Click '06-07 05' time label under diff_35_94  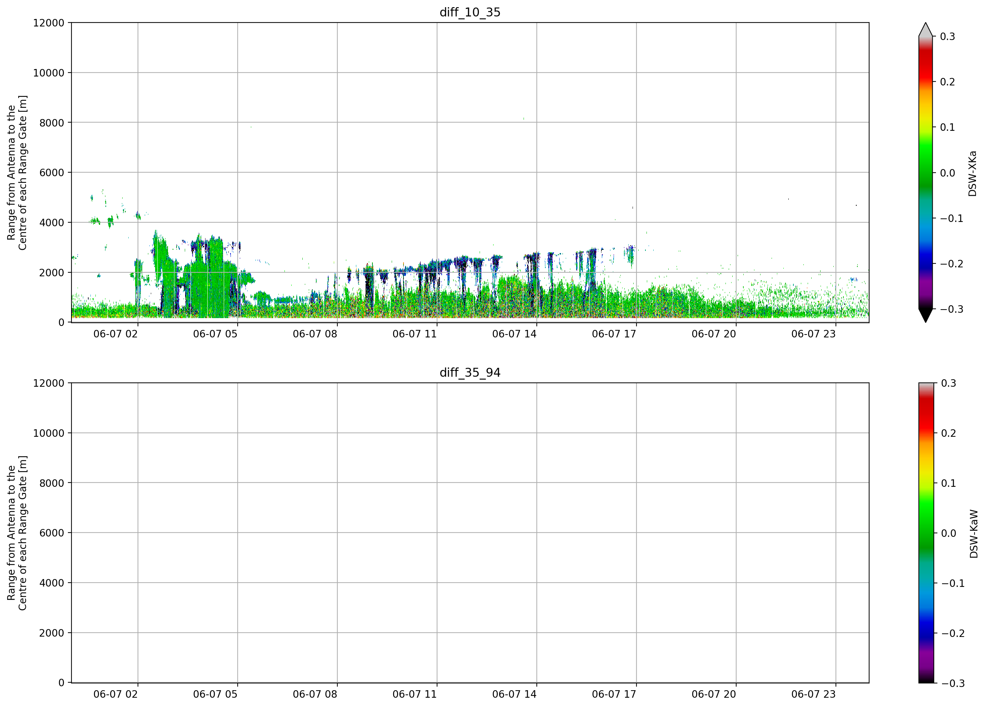point(215,694)
